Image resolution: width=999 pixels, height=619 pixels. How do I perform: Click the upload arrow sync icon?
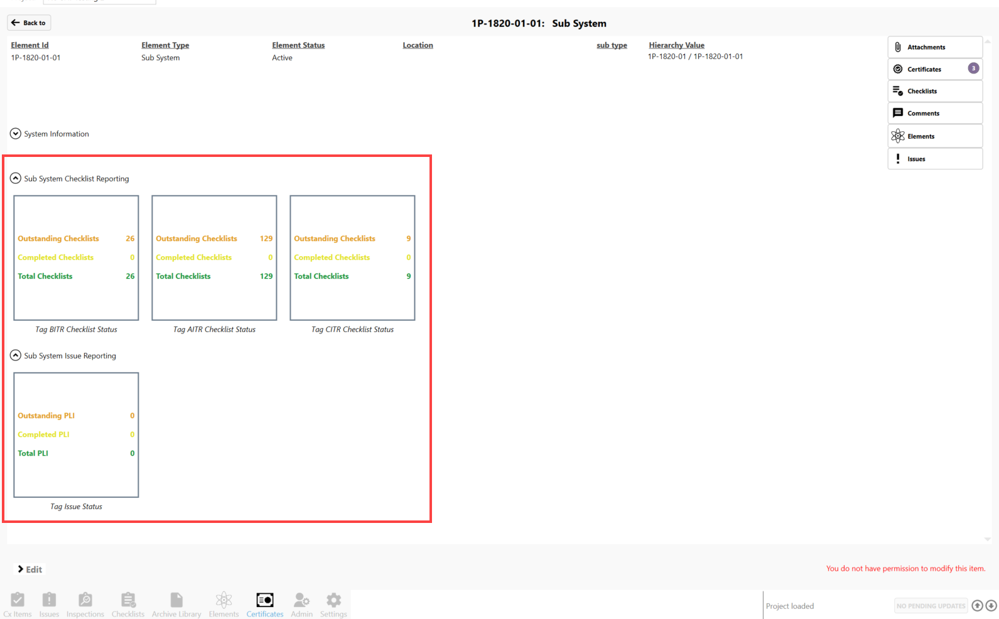pyautogui.click(x=977, y=606)
